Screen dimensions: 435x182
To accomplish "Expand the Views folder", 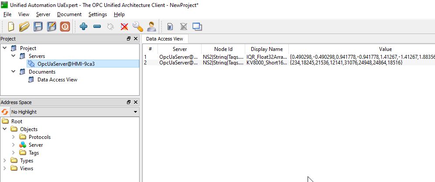I will pos(5,169).
